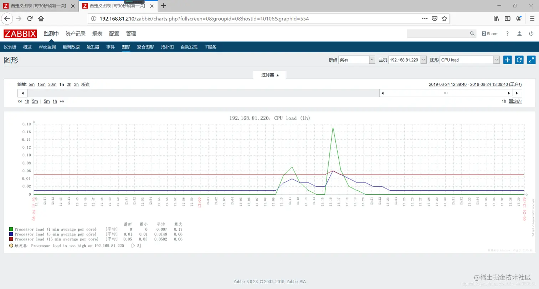Viewport: 539px width, 289px height.
Task: Open Zabbix help question mark
Action: (x=507, y=33)
